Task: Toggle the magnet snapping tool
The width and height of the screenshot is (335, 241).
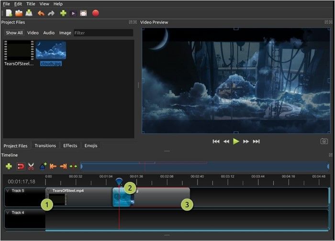Action: click(21, 166)
